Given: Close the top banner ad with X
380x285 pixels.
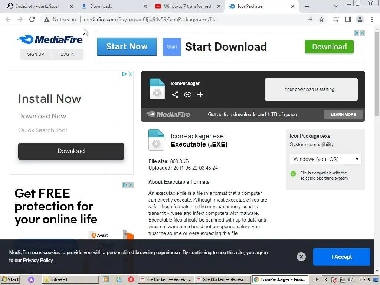Looking at the screenshot, I should [362, 33].
